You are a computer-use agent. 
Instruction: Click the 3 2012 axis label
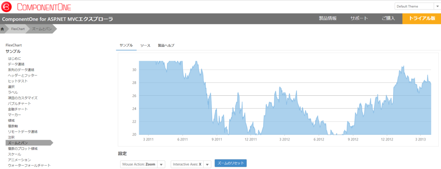285,139
